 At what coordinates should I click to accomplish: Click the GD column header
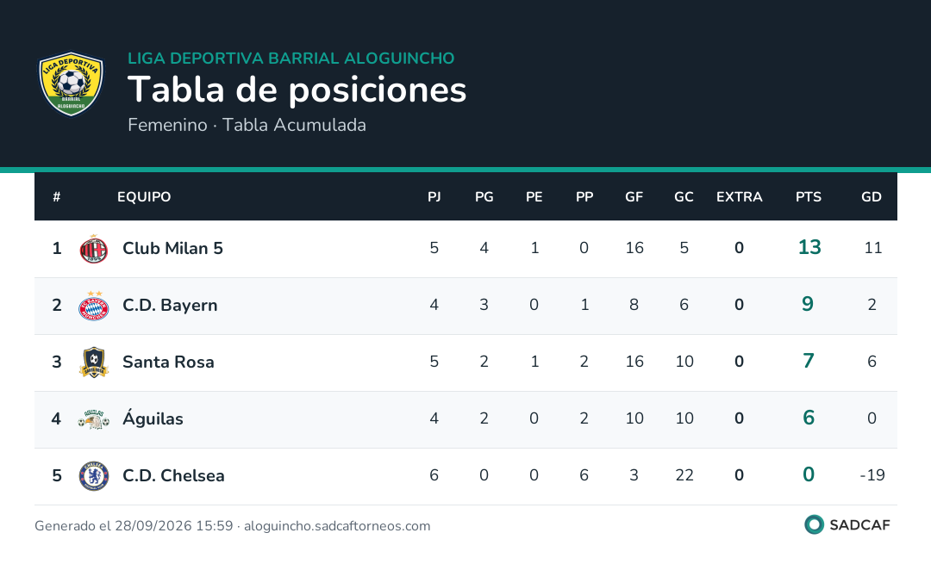coord(872,197)
